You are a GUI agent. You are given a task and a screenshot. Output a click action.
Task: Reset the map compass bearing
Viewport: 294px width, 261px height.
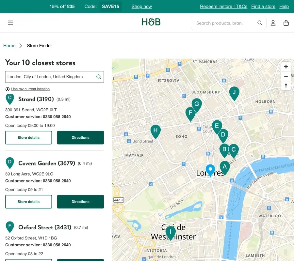(x=286, y=85)
